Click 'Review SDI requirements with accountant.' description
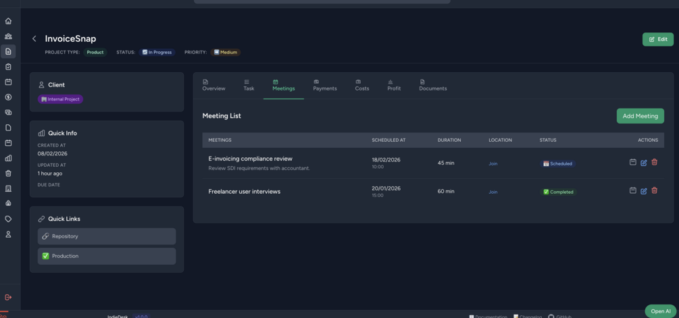Image resolution: width=679 pixels, height=318 pixels. click(259, 168)
